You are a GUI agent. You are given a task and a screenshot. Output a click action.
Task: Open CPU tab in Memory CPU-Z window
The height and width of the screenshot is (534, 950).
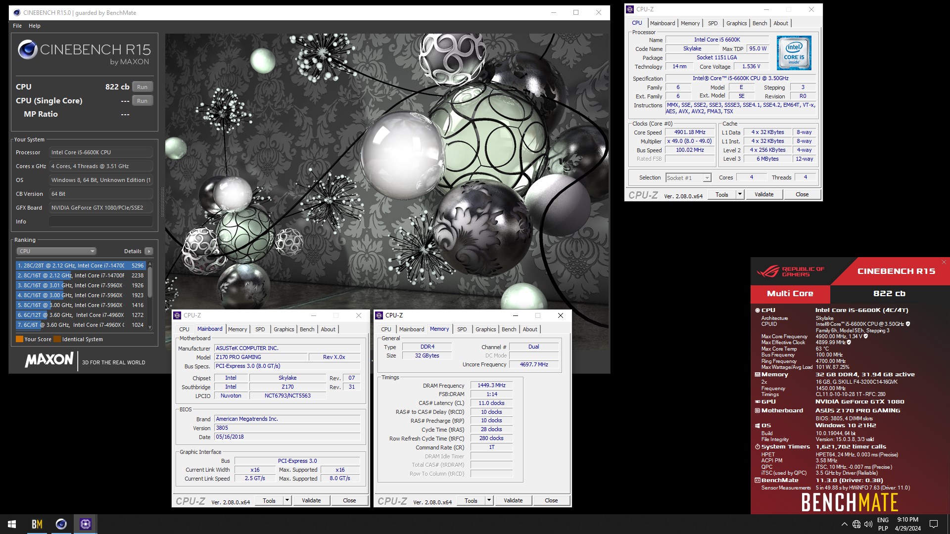pos(386,329)
